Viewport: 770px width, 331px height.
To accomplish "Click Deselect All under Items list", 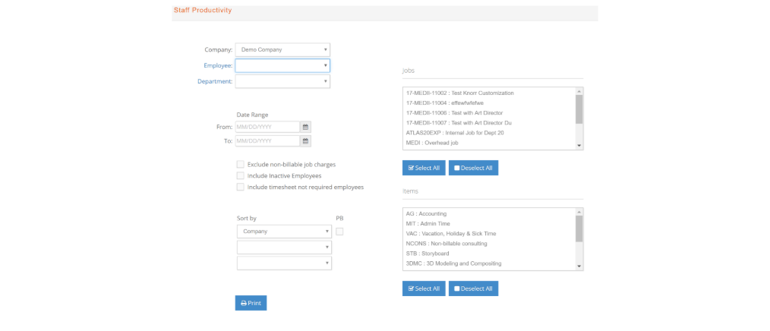I will point(473,288).
